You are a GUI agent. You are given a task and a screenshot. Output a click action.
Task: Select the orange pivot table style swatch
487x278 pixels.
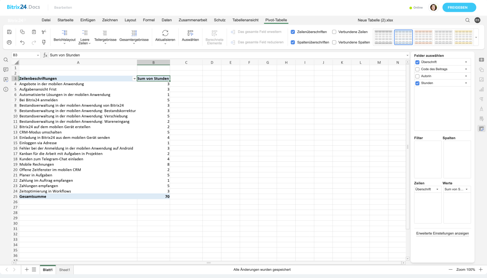(423, 37)
